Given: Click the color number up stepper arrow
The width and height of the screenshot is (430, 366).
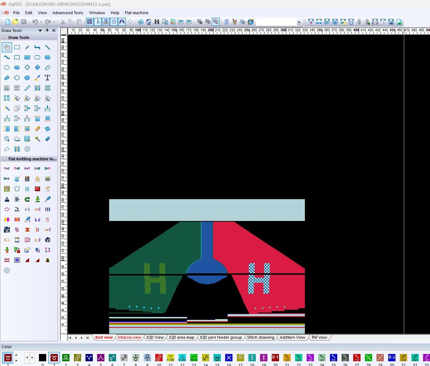Looking at the screenshot, I should tap(16, 355).
